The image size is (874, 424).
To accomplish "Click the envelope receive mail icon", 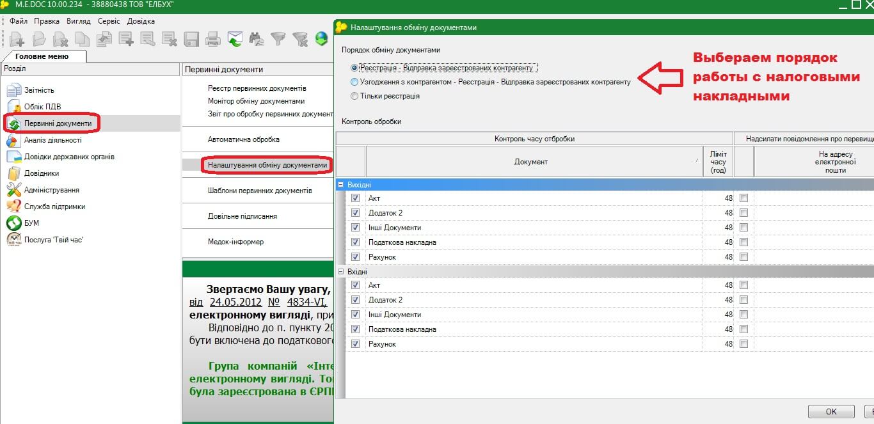I will pos(235,40).
